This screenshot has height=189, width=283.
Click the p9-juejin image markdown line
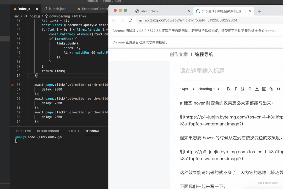(231, 155)
